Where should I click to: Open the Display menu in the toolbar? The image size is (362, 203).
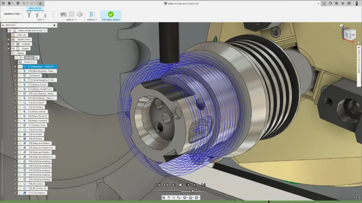pos(71,20)
